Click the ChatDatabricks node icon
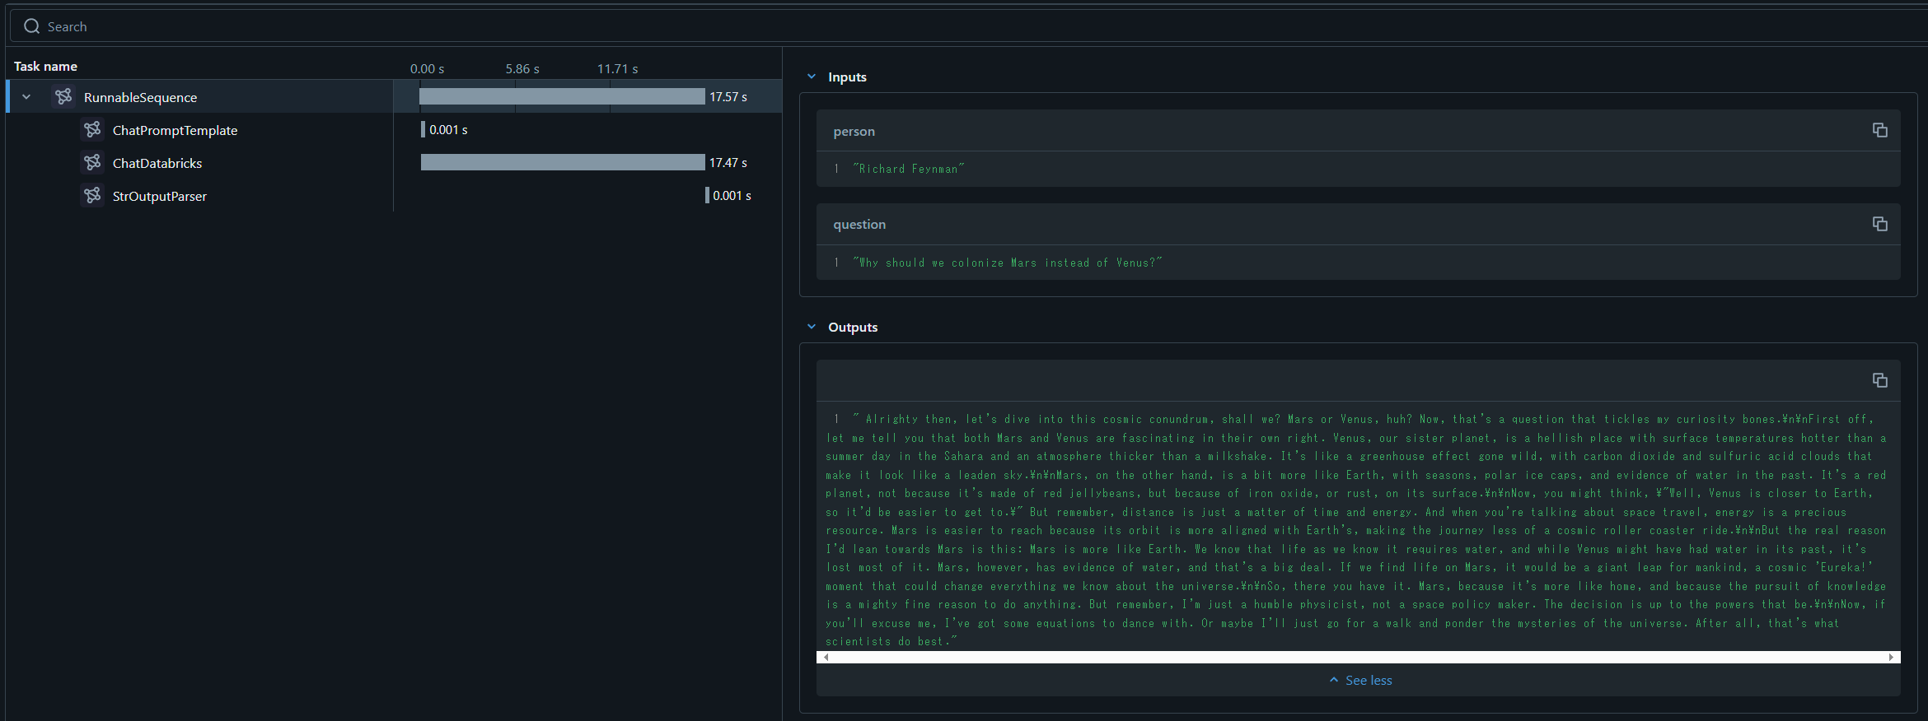This screenshot has width=1928, height=721. [x=92, y=162]
